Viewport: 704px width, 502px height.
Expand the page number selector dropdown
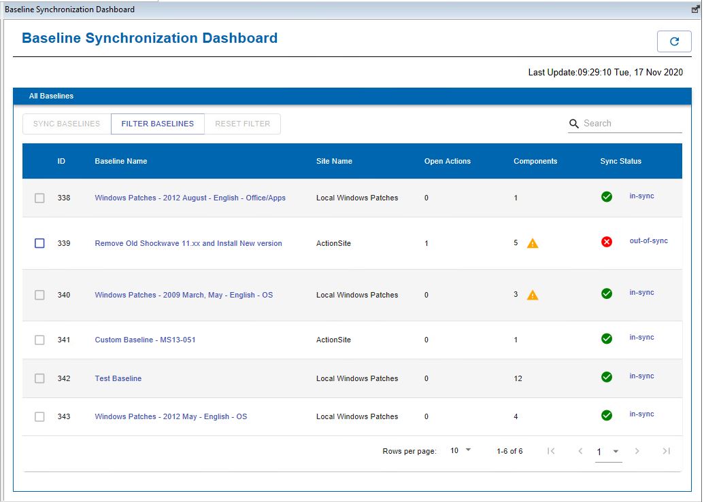pyautogui.click(x=609, y=452)
